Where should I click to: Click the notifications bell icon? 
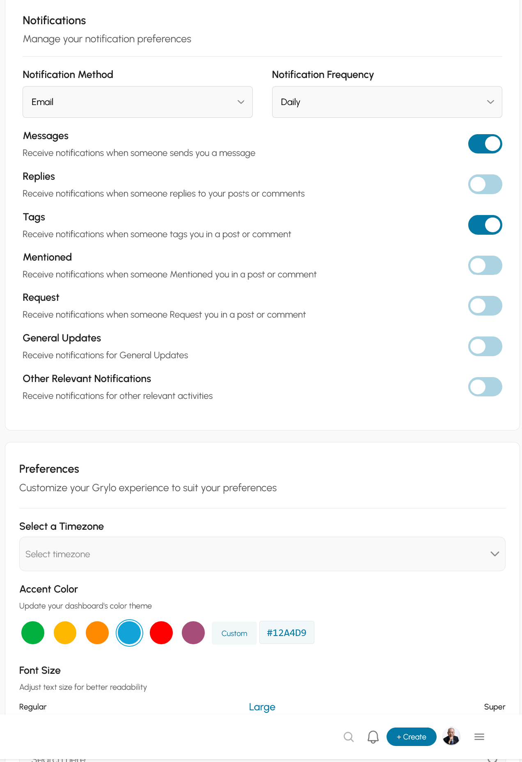click(x=373, y=737)
